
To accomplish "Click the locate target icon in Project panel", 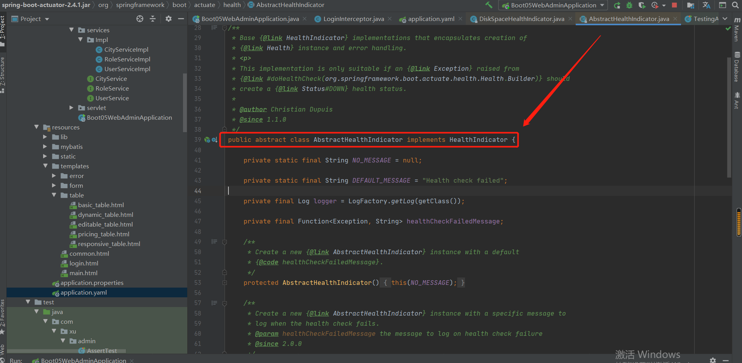I will [140, 19].
